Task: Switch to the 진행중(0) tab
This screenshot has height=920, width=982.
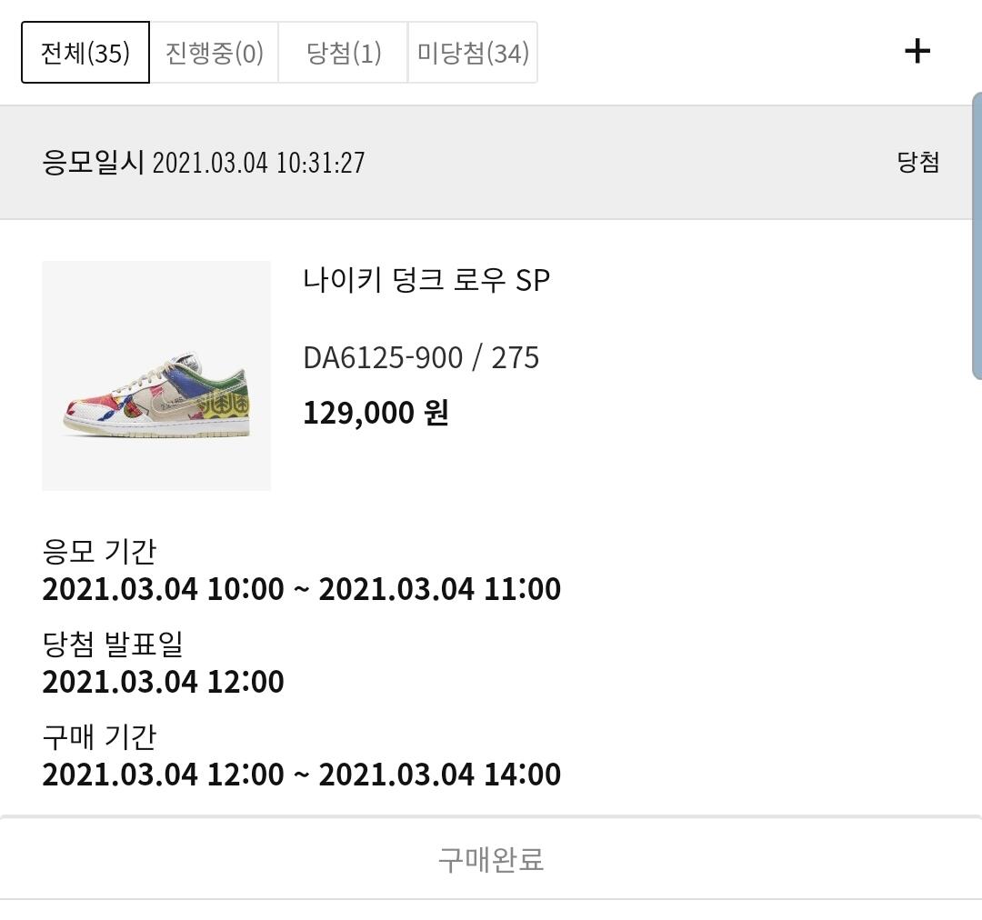Action: (x=214, y=53)
